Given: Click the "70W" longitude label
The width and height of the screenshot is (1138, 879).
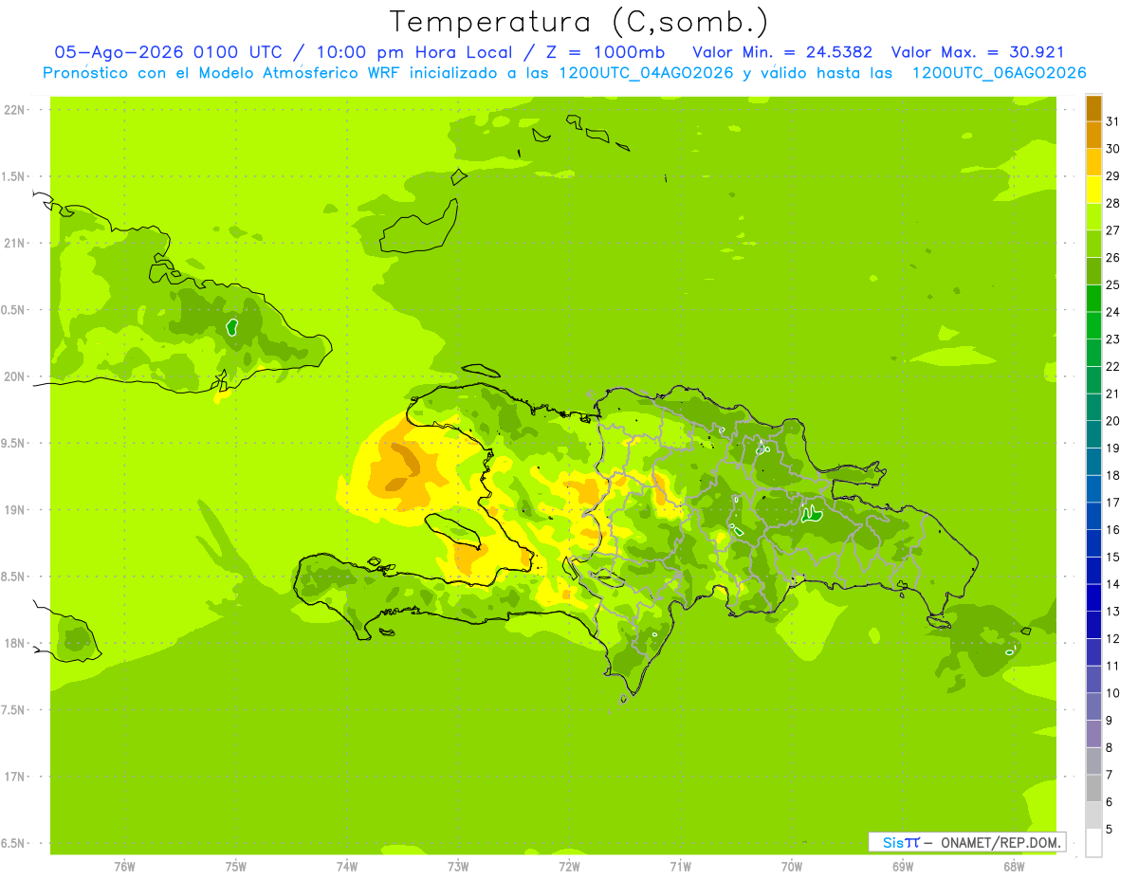Looking at the screenshot, I should point(792,866).
